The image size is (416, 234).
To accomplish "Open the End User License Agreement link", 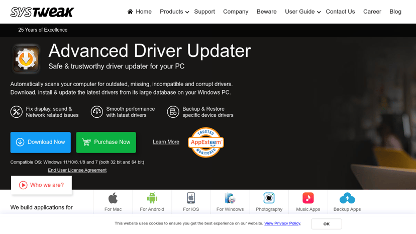I will [x=77, y=170].
